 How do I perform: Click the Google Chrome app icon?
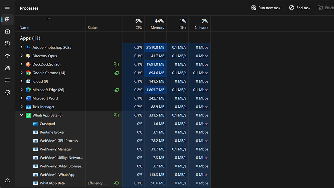pyautogui.click(x=28, y=73)
